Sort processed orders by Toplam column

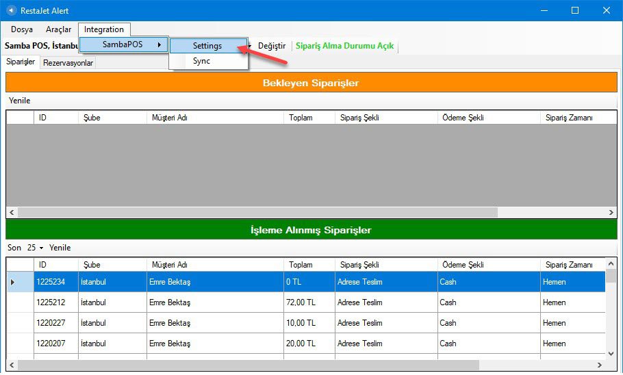coord(301,265)
